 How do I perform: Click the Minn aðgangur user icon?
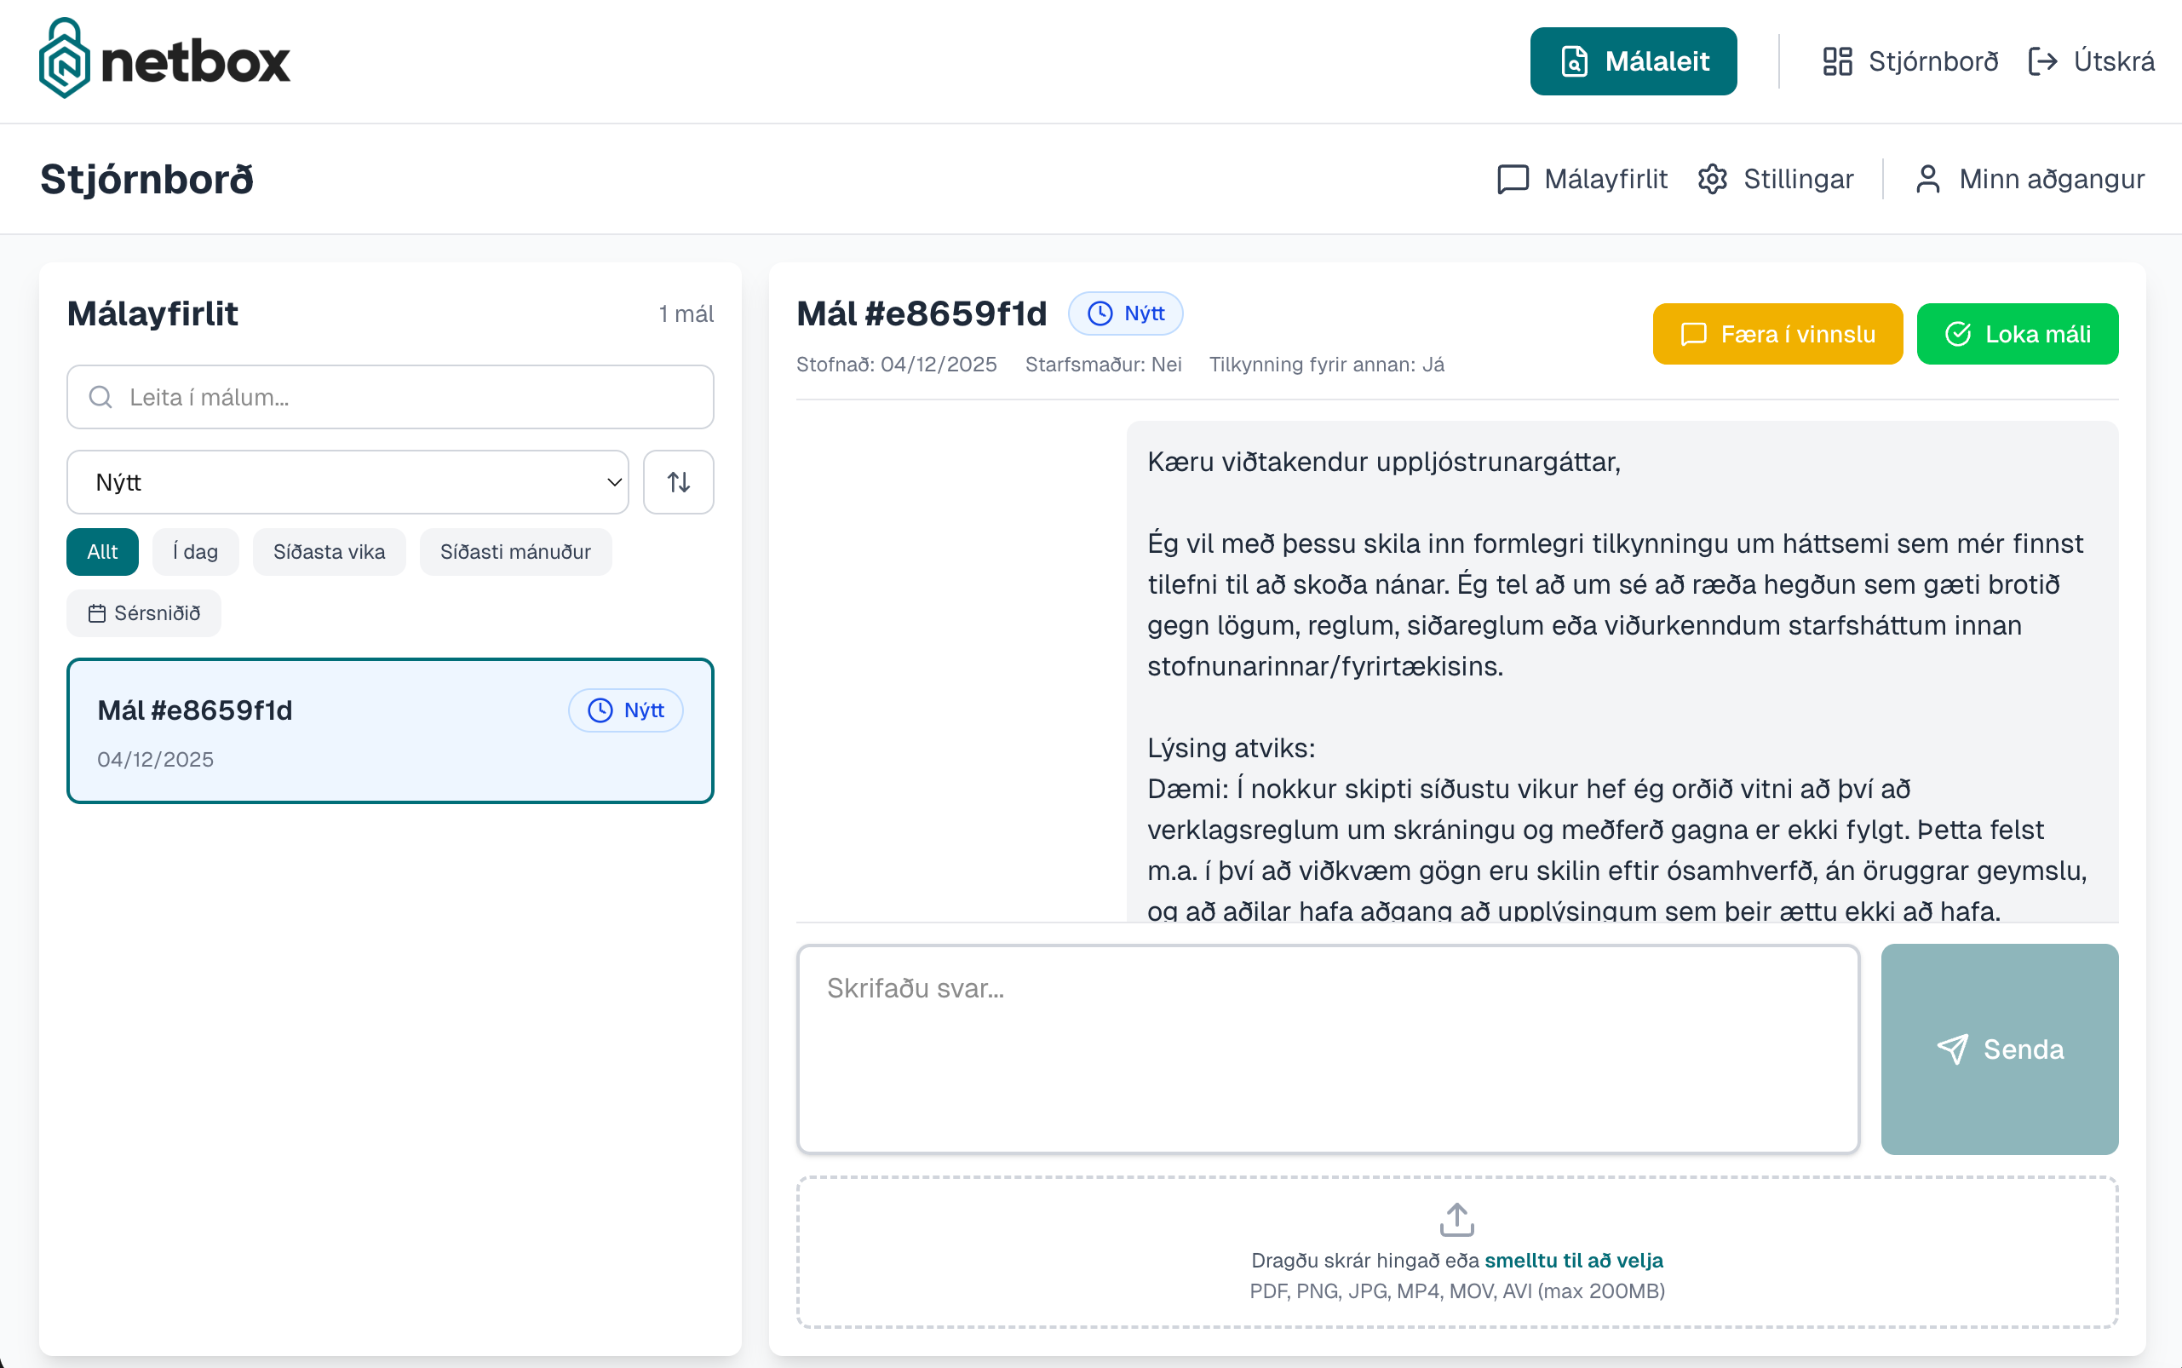1928,179
